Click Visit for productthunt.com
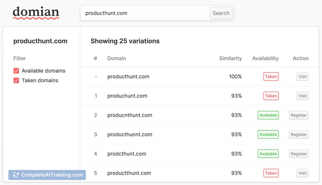The height and width of the screenshot is (185, 322). click(302, 173)
